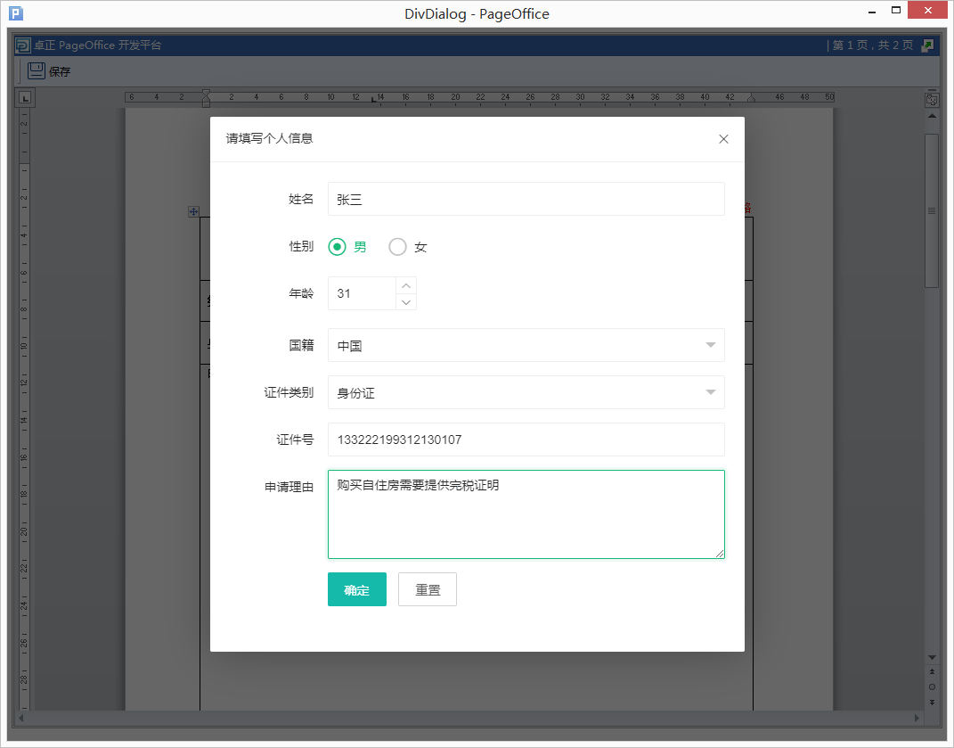Click the 重置 reset button
Image resolution: width=954 pixels, height=748 pixels.
427,589
